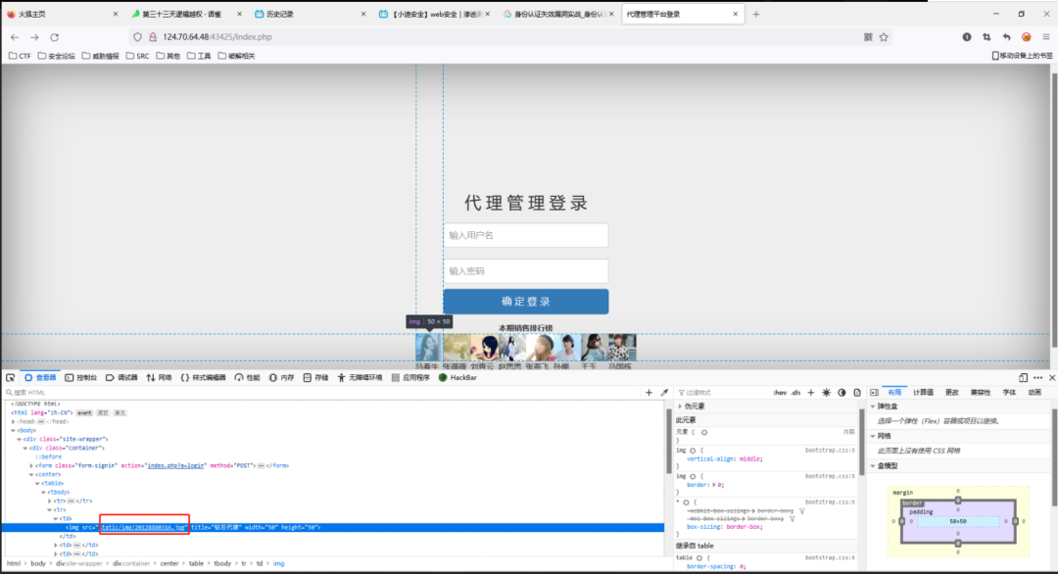Collapse the 网格 grid section
This screenshot has height=574, width=1058.
(x=873, y=437)
